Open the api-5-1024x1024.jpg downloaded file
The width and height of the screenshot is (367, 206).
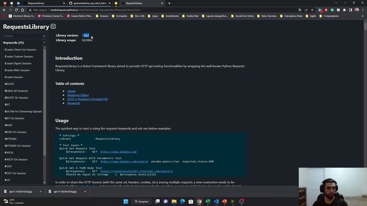[21, 192]
